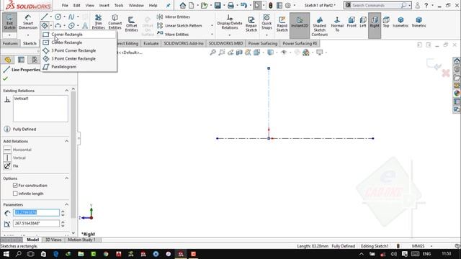Select the Spline sketch tool
The width and height of the screenshot is (461, 259).
(71, 17)
